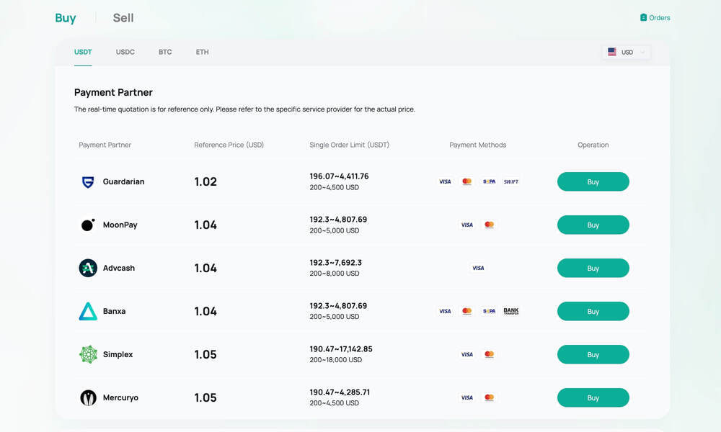This screenshot has height=432, width=721.
Task: Click the 192.3~7,692.3 order limit
Action: (x=336, y=263)
